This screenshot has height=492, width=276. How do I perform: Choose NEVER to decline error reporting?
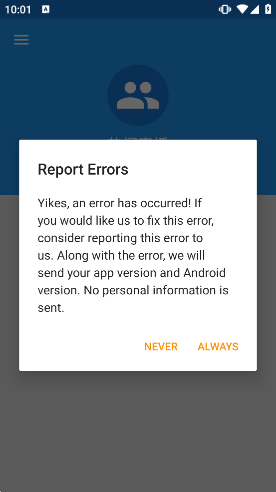pos(161,346)
